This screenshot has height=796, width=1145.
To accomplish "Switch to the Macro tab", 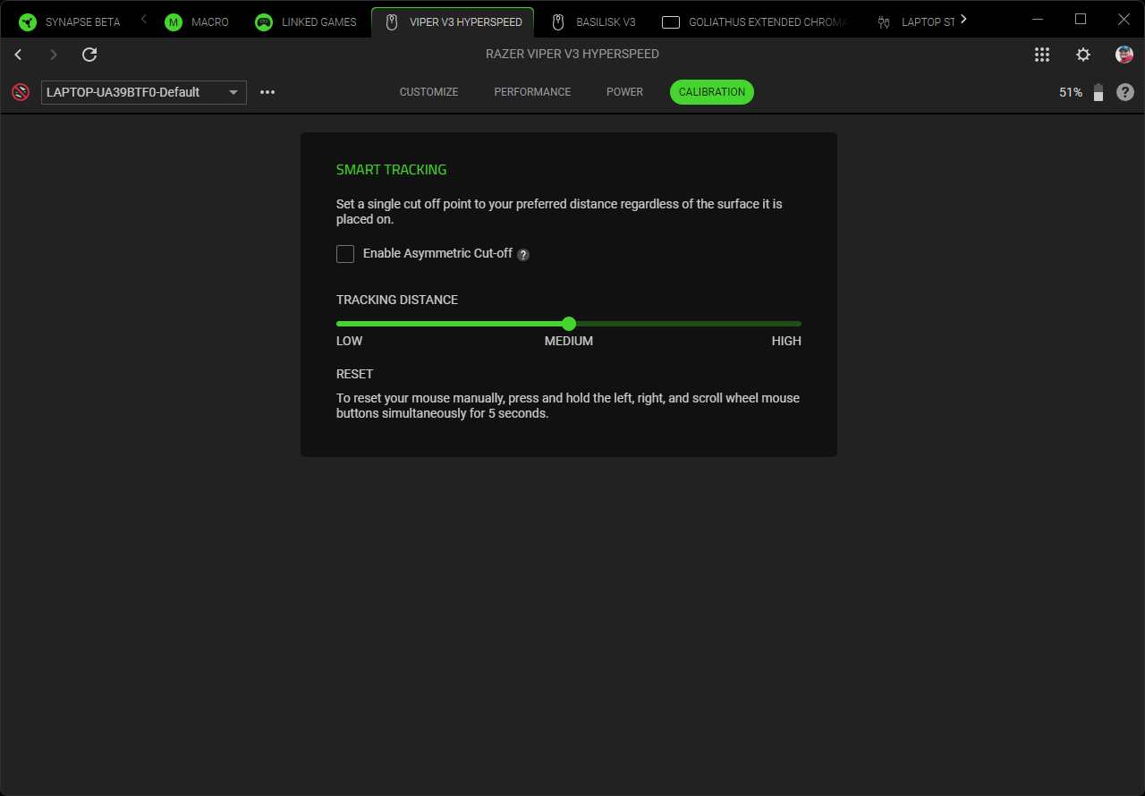I will tap(197, 22).
